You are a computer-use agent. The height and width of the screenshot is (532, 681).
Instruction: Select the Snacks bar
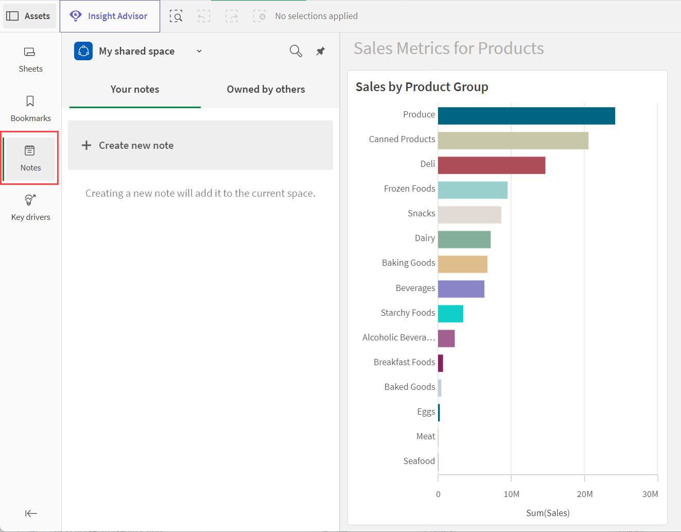469,215
